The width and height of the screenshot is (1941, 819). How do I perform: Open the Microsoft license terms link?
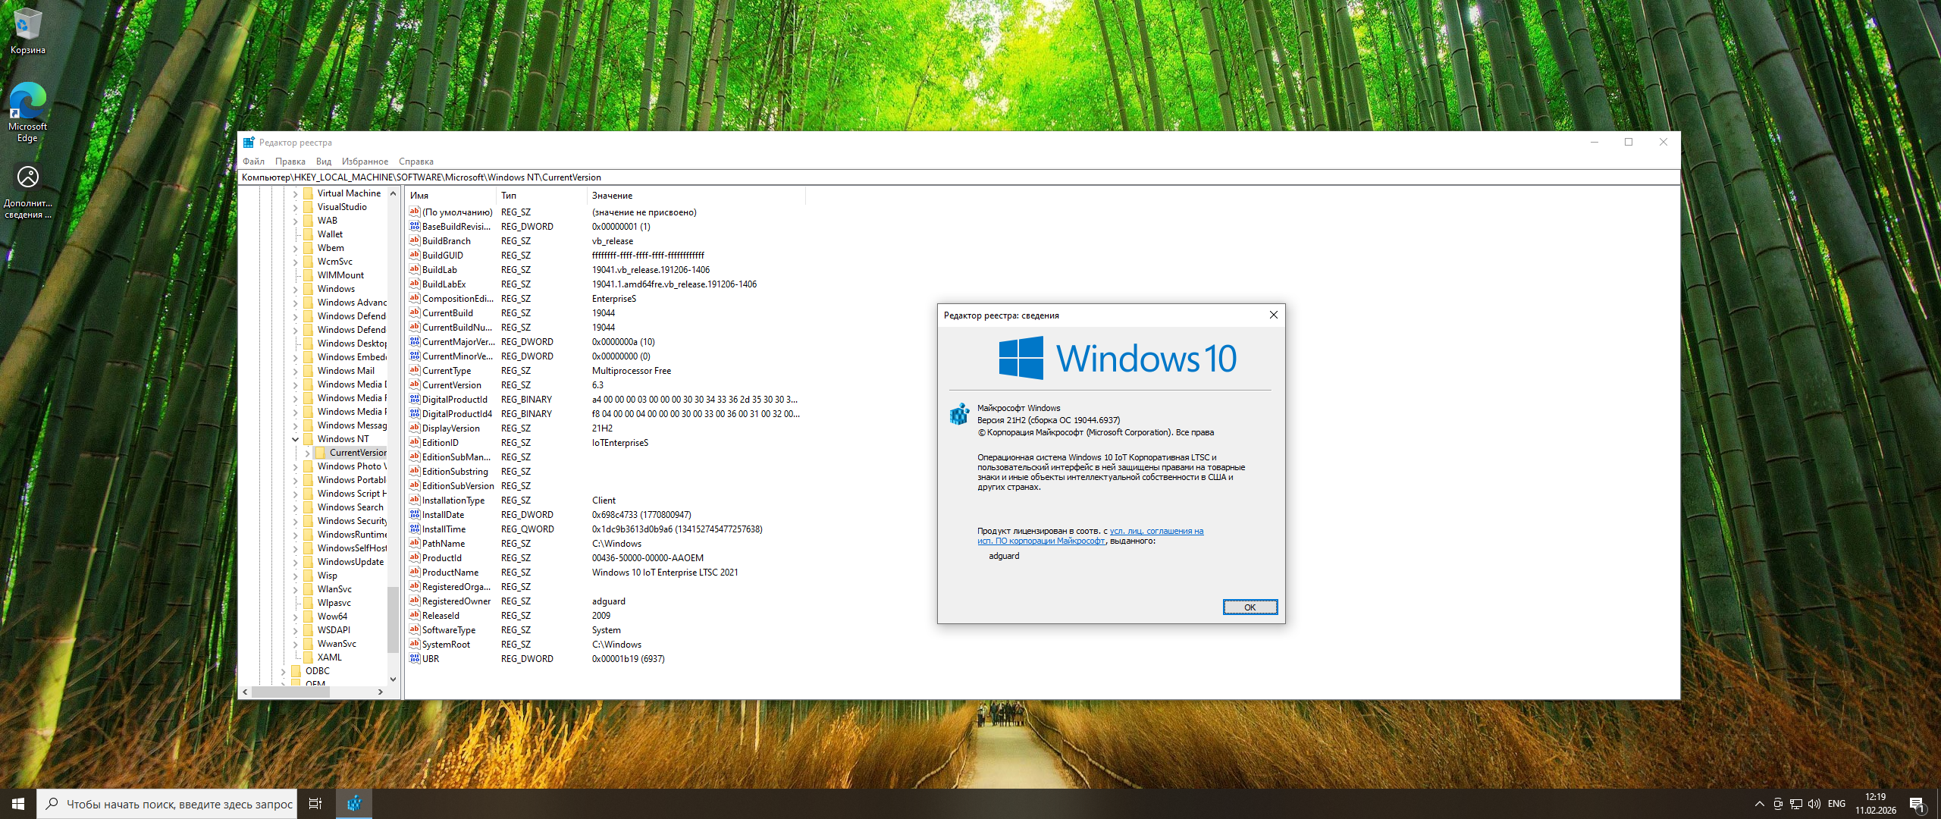click(1156, 532)
